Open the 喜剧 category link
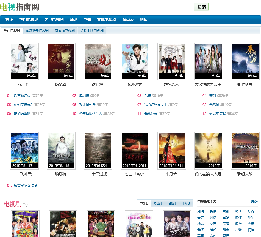Image resolution: width=261 pixels, height=237 pixels. (226, 212)
